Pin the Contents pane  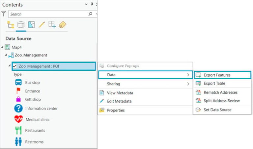click(92, 4)
